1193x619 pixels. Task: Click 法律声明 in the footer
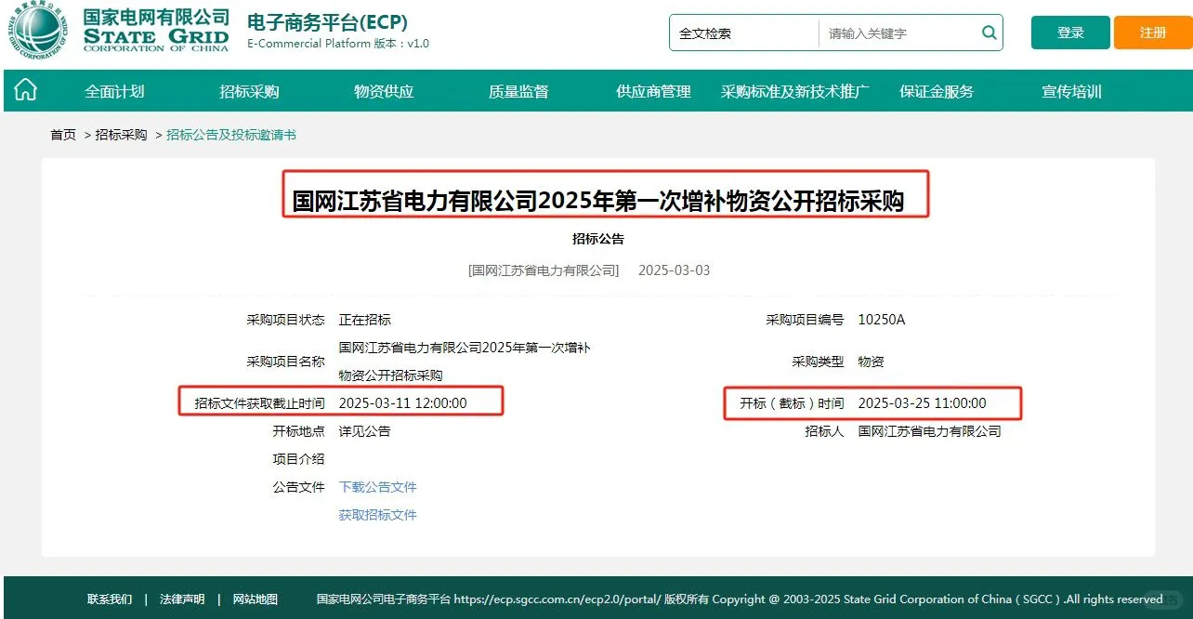coord(182,599)
